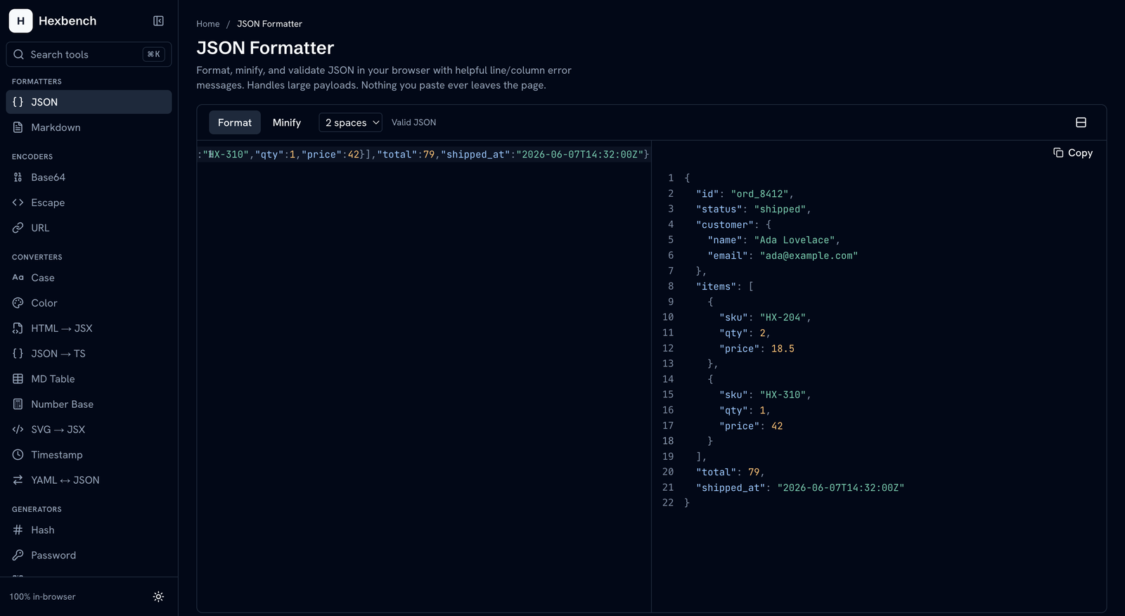Open the YAML JSON swap-arrows icon

coord(18,480)
